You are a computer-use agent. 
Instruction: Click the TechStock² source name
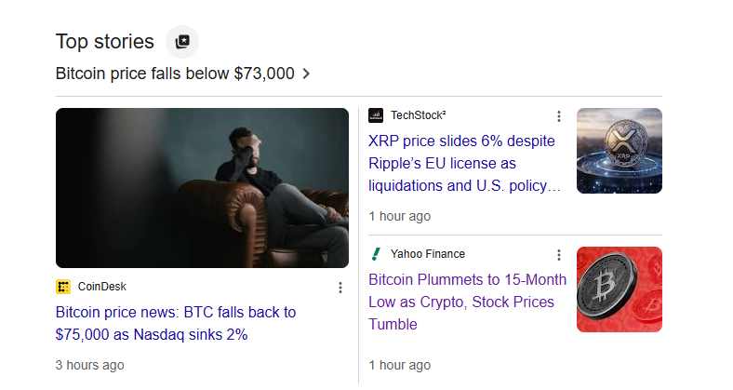pyautogui.click(x=418, y=115)
